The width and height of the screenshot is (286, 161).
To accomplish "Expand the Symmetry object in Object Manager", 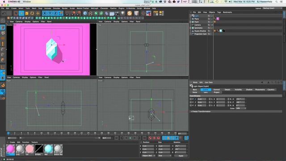I will [x=191, y=28].
